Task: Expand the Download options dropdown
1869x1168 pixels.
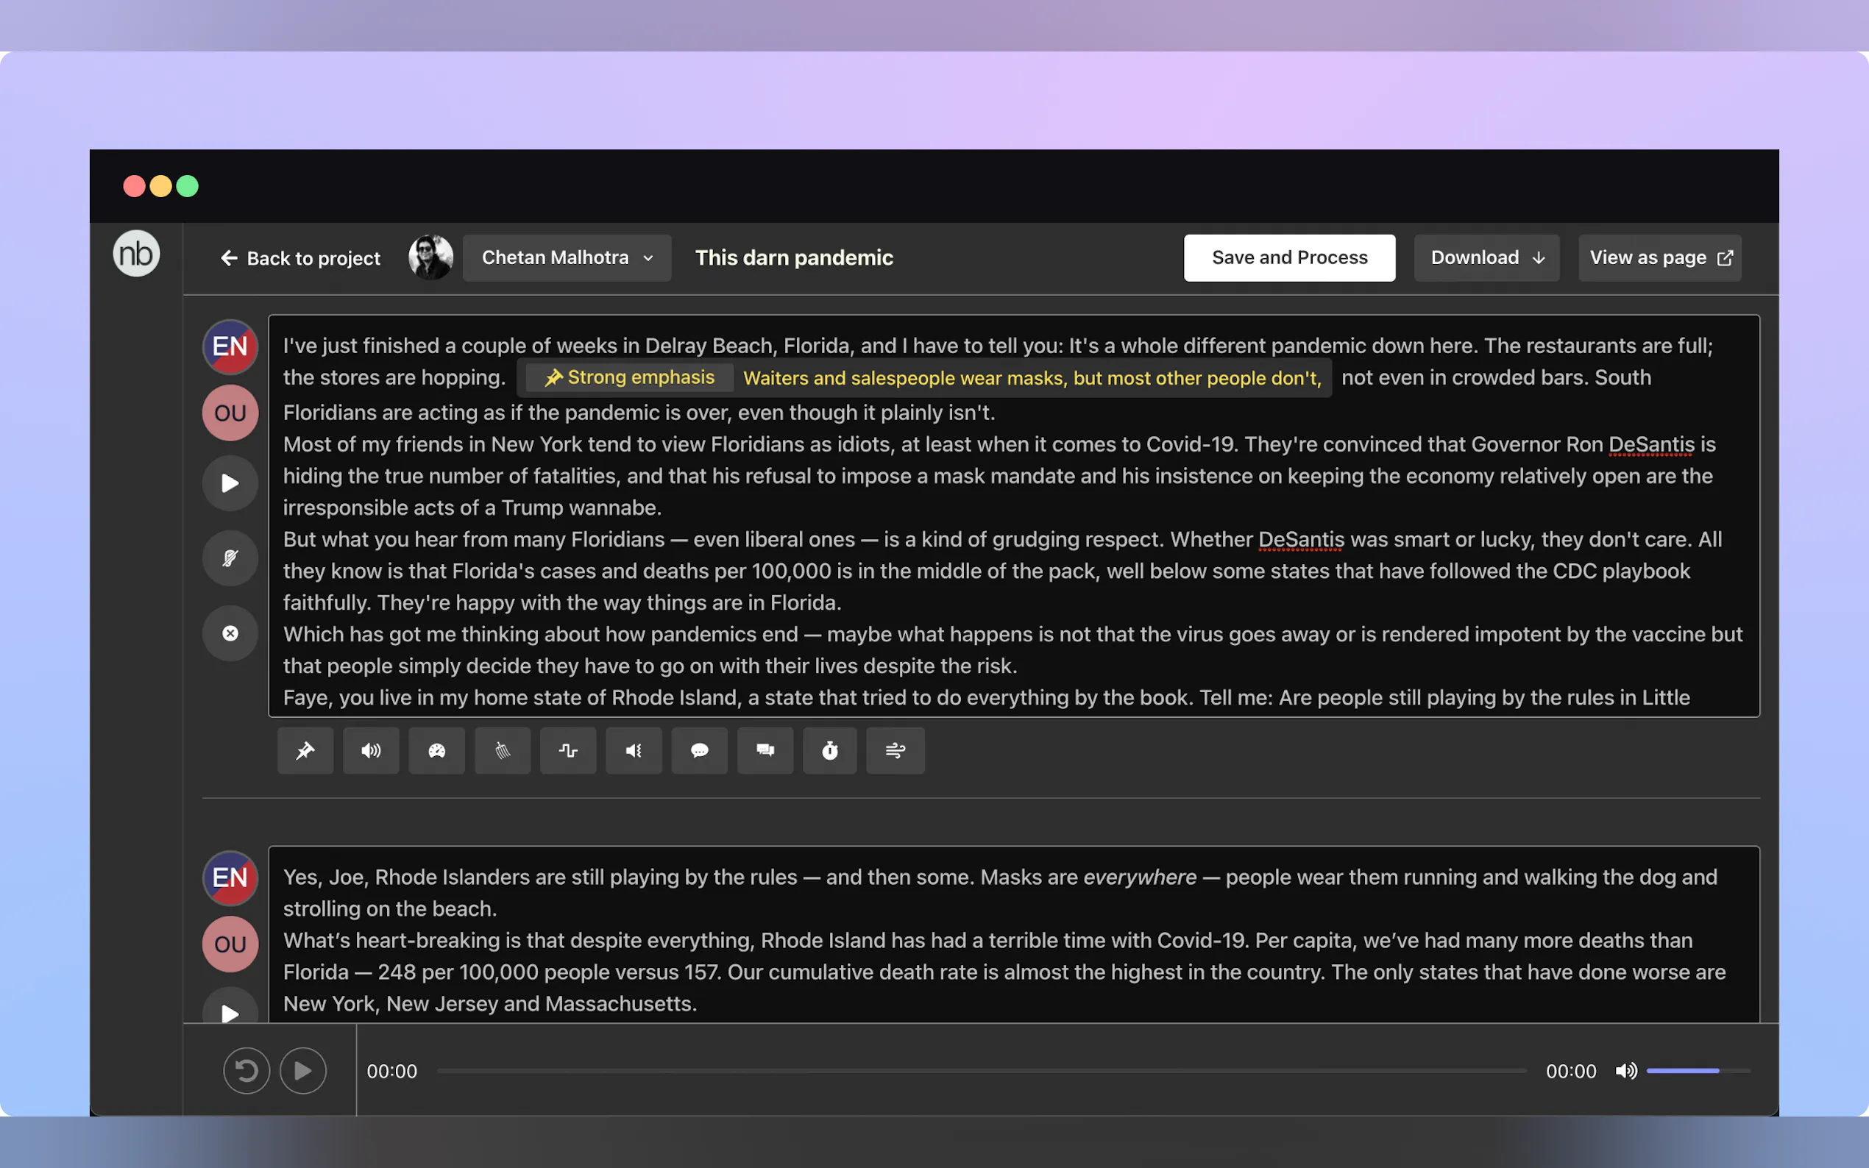Action: [1486, 257]
